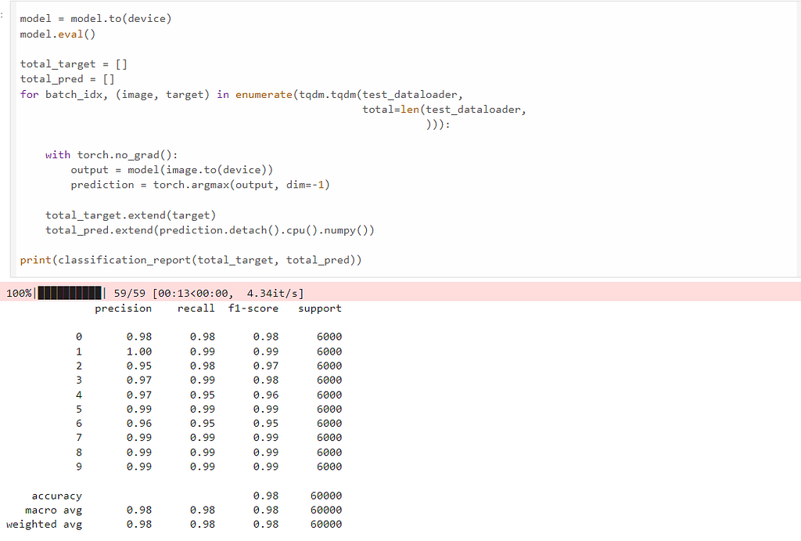Click the 'precision' column header

click(123, 308)
